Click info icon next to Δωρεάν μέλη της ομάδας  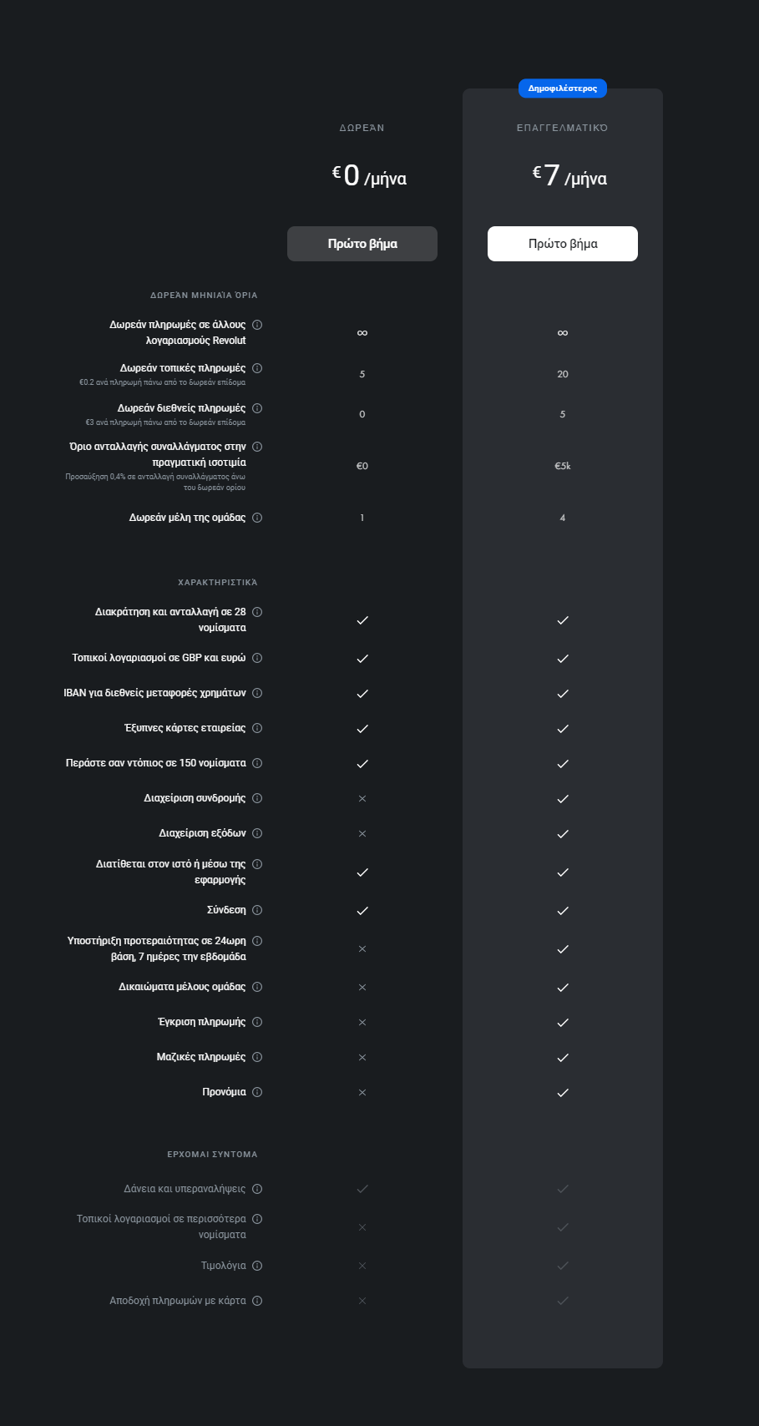[x=258, y=517]
